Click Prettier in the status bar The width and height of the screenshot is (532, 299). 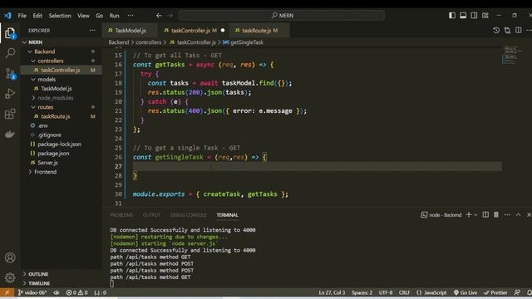tap(495, 292)
